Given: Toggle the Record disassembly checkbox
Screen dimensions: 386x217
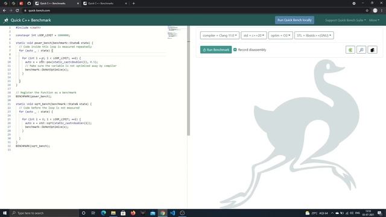Looking at the screenshot, I should click(x=235, y=49).
